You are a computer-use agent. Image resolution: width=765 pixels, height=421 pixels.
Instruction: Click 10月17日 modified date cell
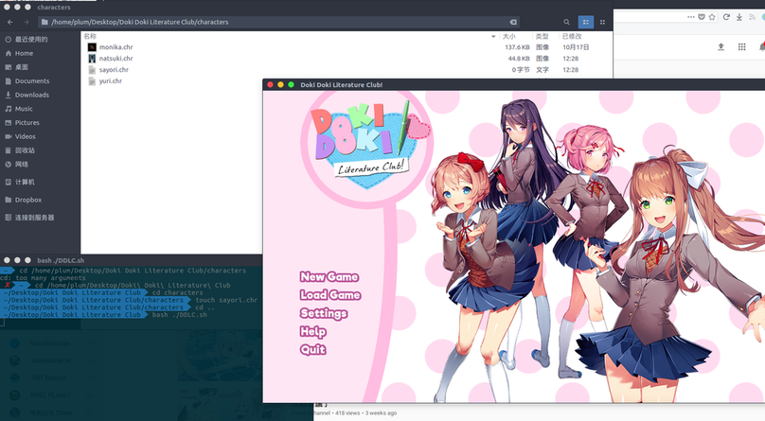(576, 47)
